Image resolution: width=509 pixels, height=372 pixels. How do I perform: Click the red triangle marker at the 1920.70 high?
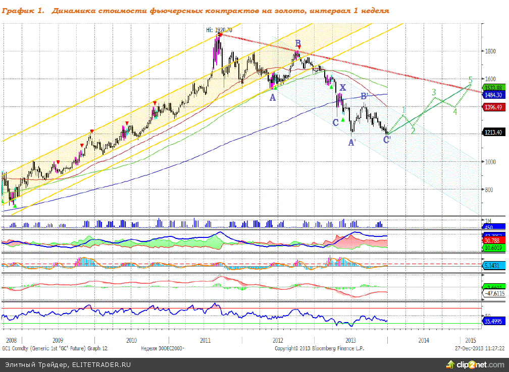[x=220, y=35]
